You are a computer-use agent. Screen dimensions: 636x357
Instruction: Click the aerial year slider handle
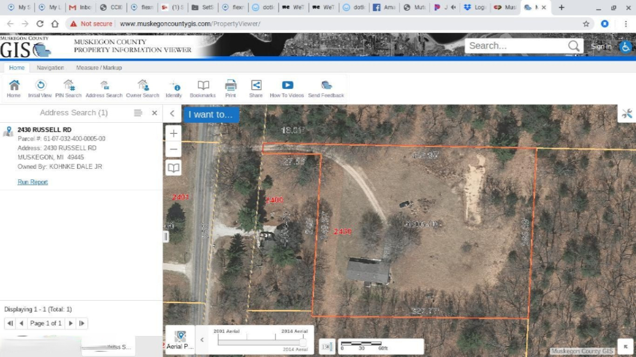tap(303, 342)
